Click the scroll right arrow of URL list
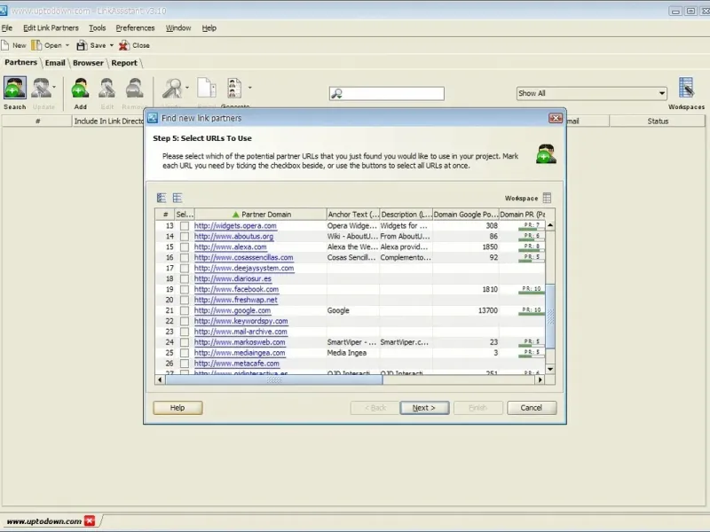 pyautogui.click(x=540, y=380)
